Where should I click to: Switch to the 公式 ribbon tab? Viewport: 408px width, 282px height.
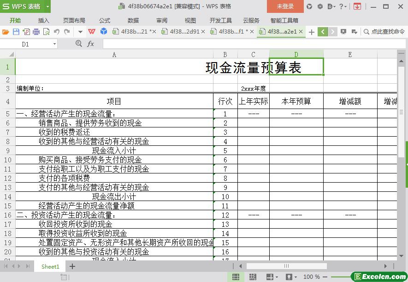(x=105, y=20)
